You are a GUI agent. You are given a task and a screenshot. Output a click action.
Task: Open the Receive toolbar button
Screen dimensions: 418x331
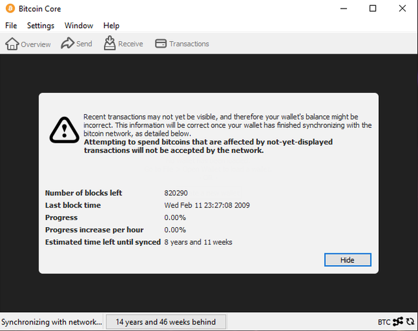123,44
